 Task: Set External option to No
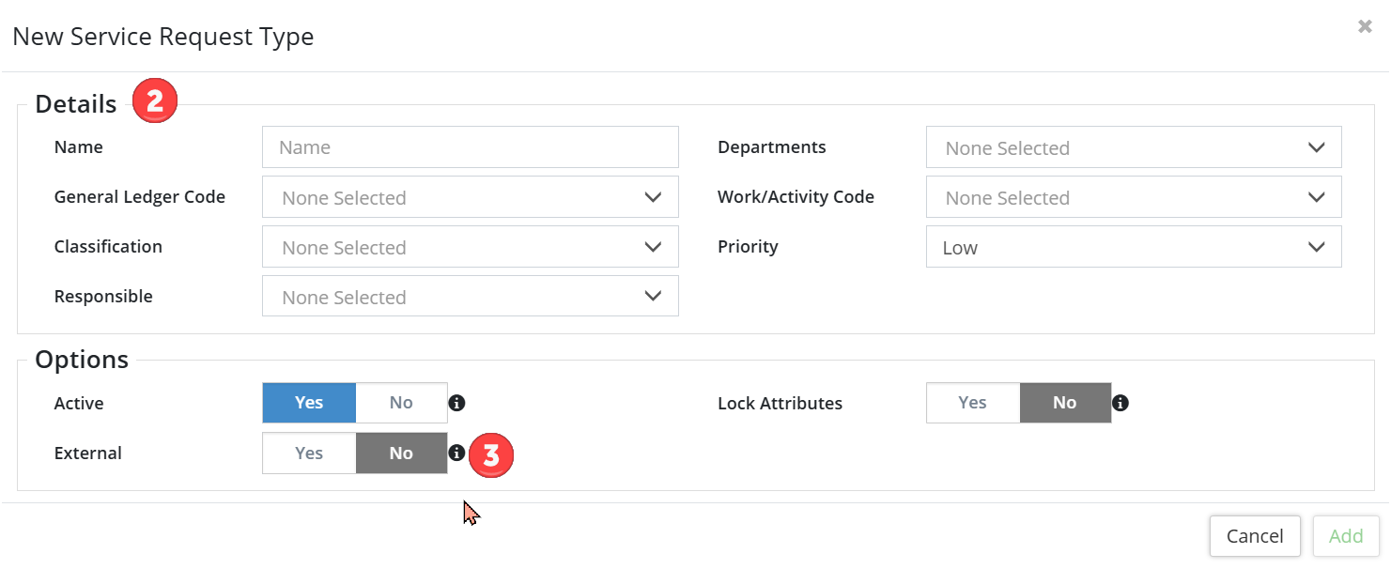click(x=401, y=453)
